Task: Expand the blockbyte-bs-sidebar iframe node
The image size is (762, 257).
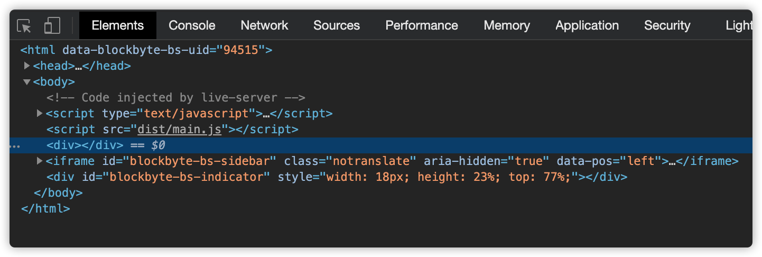Action: pyautogui.click(x=40, y=161)
